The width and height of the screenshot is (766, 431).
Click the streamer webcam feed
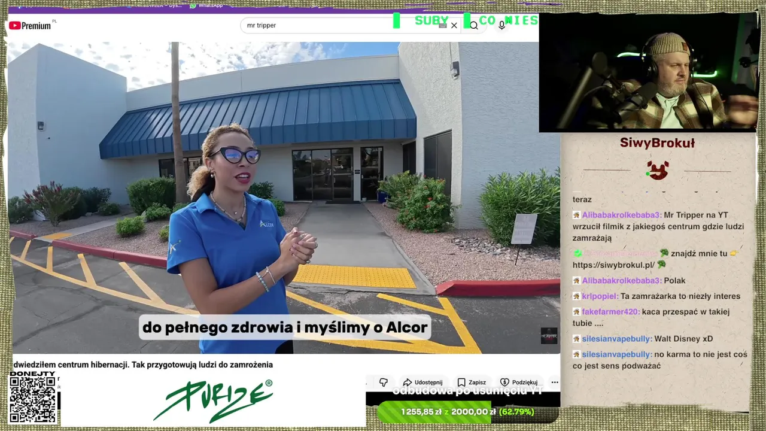pos(649,72)
